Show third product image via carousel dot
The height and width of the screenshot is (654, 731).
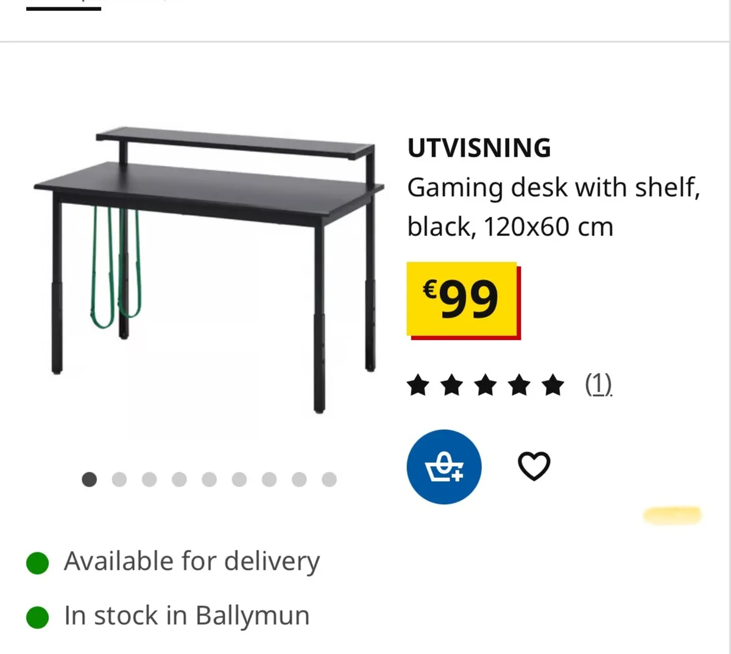pyautogui.click(x=149, y=480)
